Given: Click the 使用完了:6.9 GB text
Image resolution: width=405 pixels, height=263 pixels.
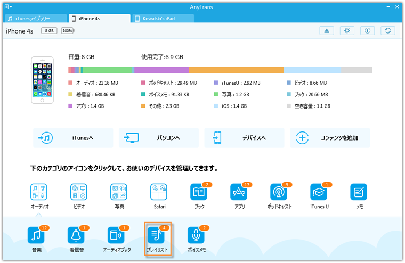Looking at the screenshot, I should coord(162,57).
